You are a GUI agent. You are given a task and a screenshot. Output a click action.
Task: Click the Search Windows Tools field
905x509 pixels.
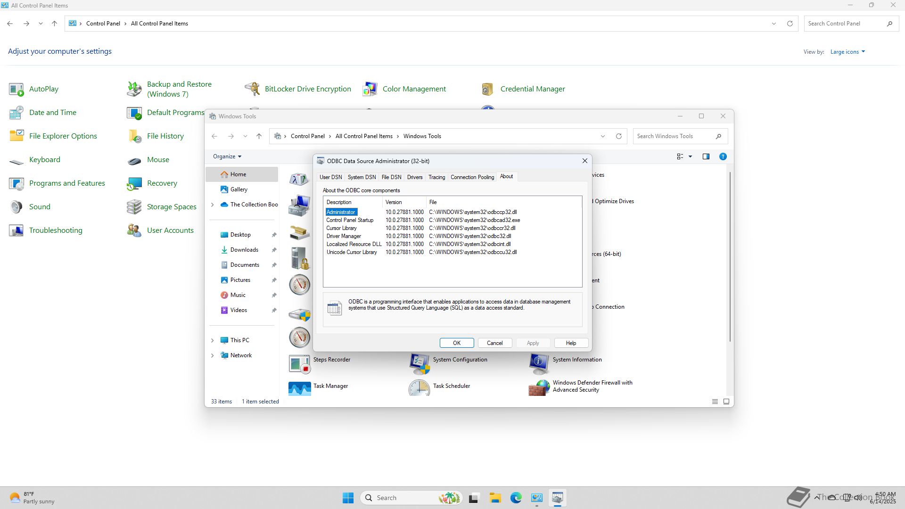(x=674, y=136)
